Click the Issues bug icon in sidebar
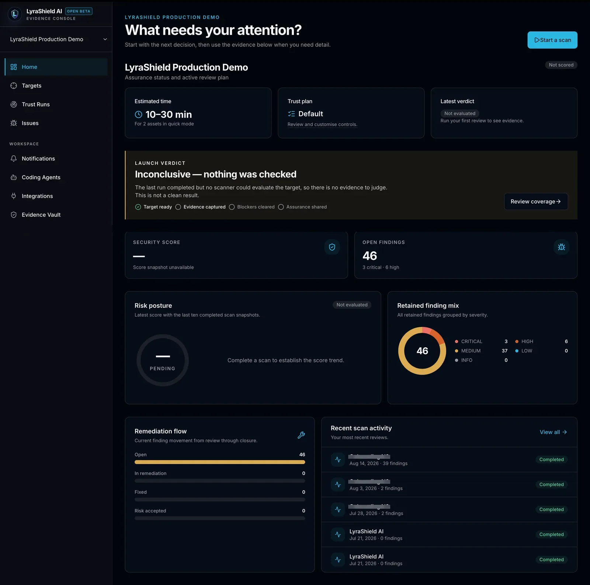Viewport: 590px width, 585px height. click(14, 123)
